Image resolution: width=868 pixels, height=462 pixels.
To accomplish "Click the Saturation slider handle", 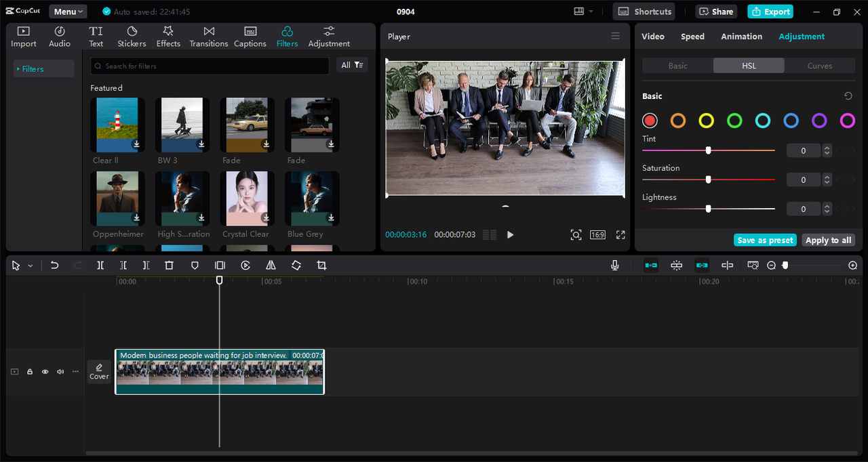I will 708,180.
